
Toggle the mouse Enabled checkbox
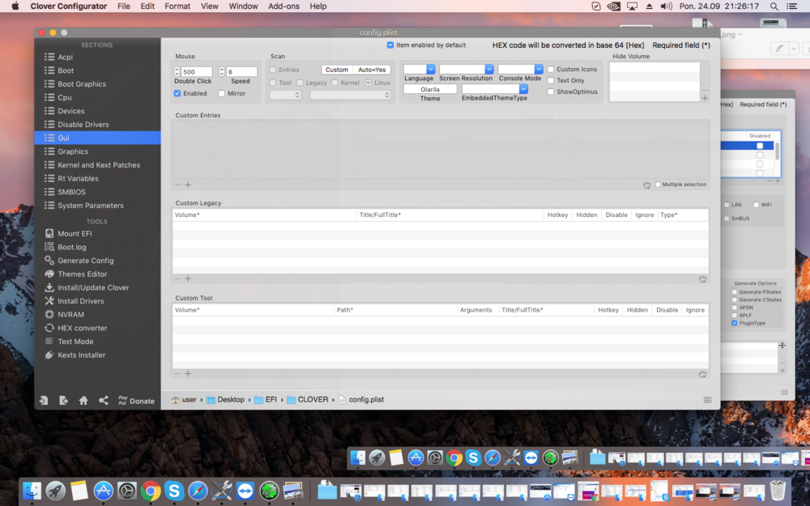point(177,93)
